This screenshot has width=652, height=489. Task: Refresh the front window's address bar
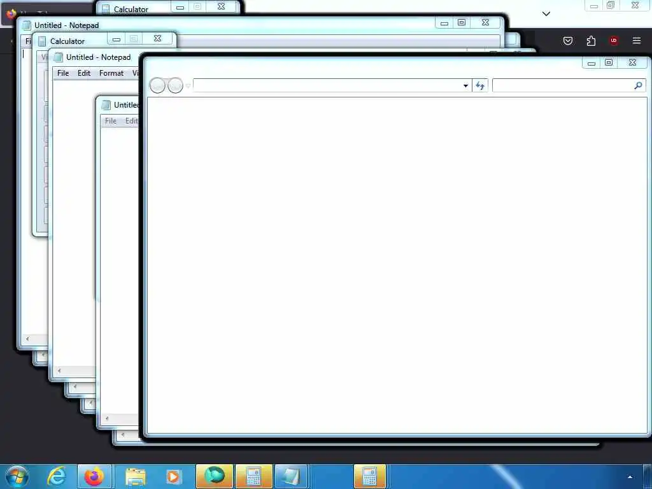(480, 86)
